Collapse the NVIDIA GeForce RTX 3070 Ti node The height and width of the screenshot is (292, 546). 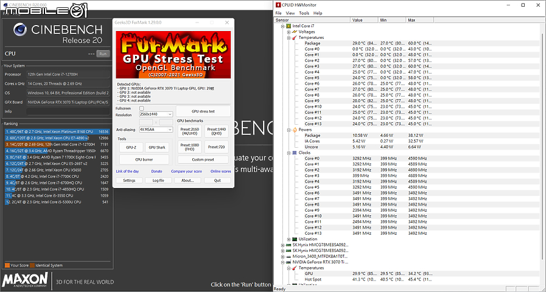tap(283, 262)
